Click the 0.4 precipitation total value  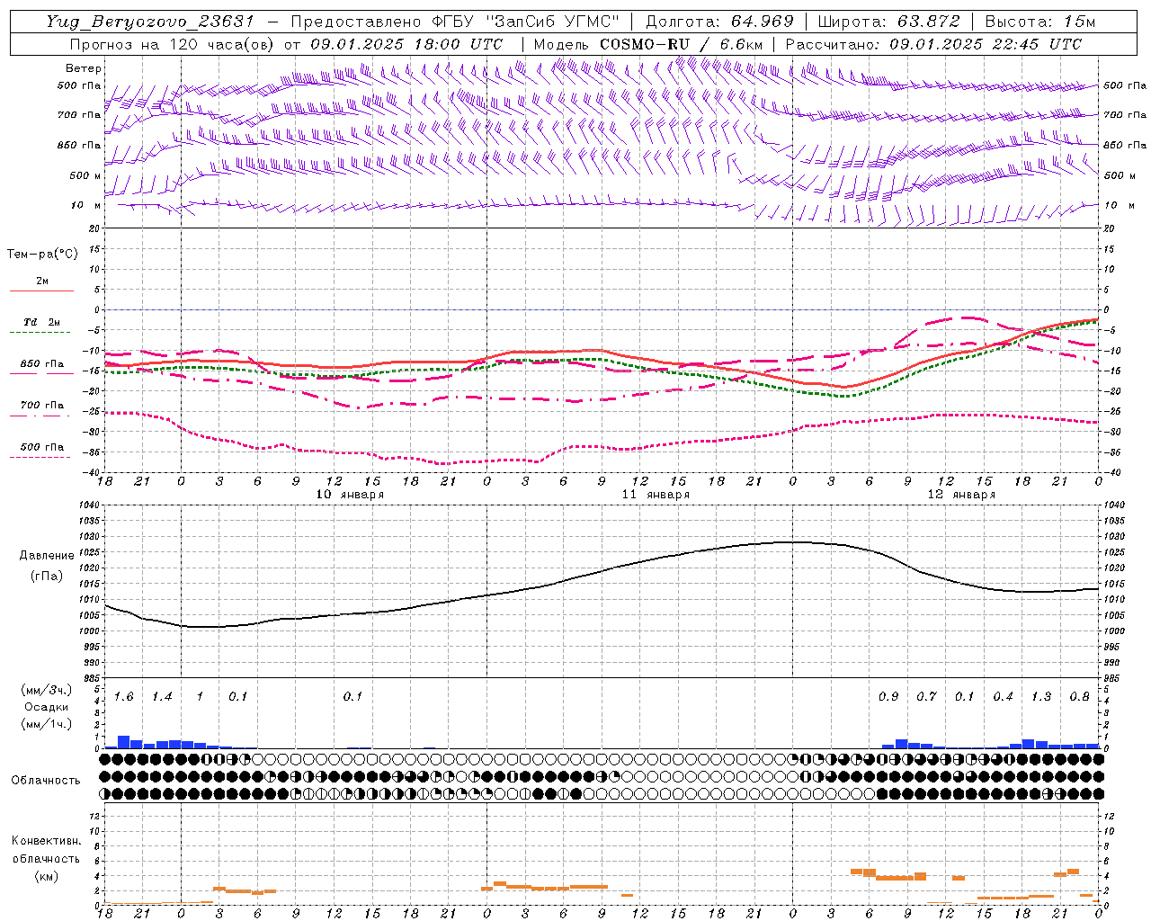tap(1003, 697)
